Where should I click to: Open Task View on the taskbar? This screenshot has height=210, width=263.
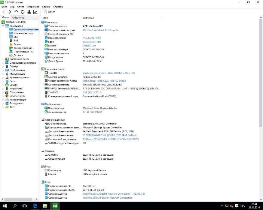click(25, 206)
